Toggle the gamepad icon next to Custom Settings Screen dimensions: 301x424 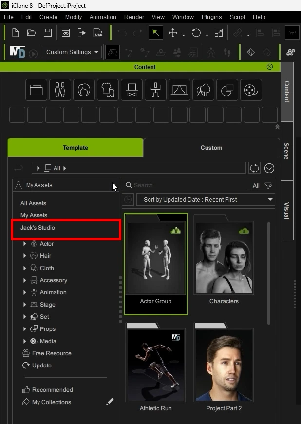click(x=113, y=52)
